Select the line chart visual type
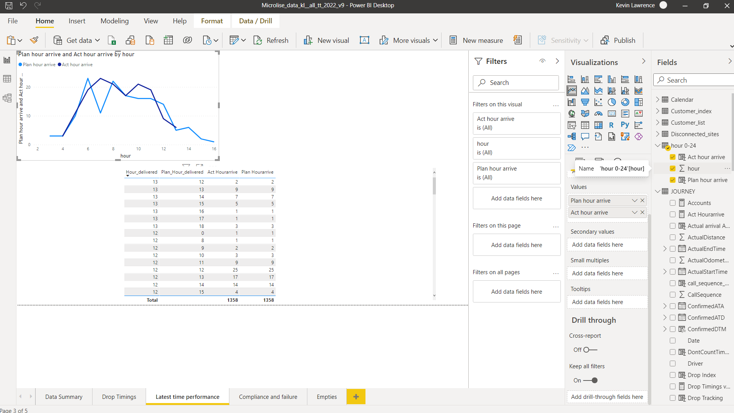This screenshot has width=734, height=413. [572, 91]
